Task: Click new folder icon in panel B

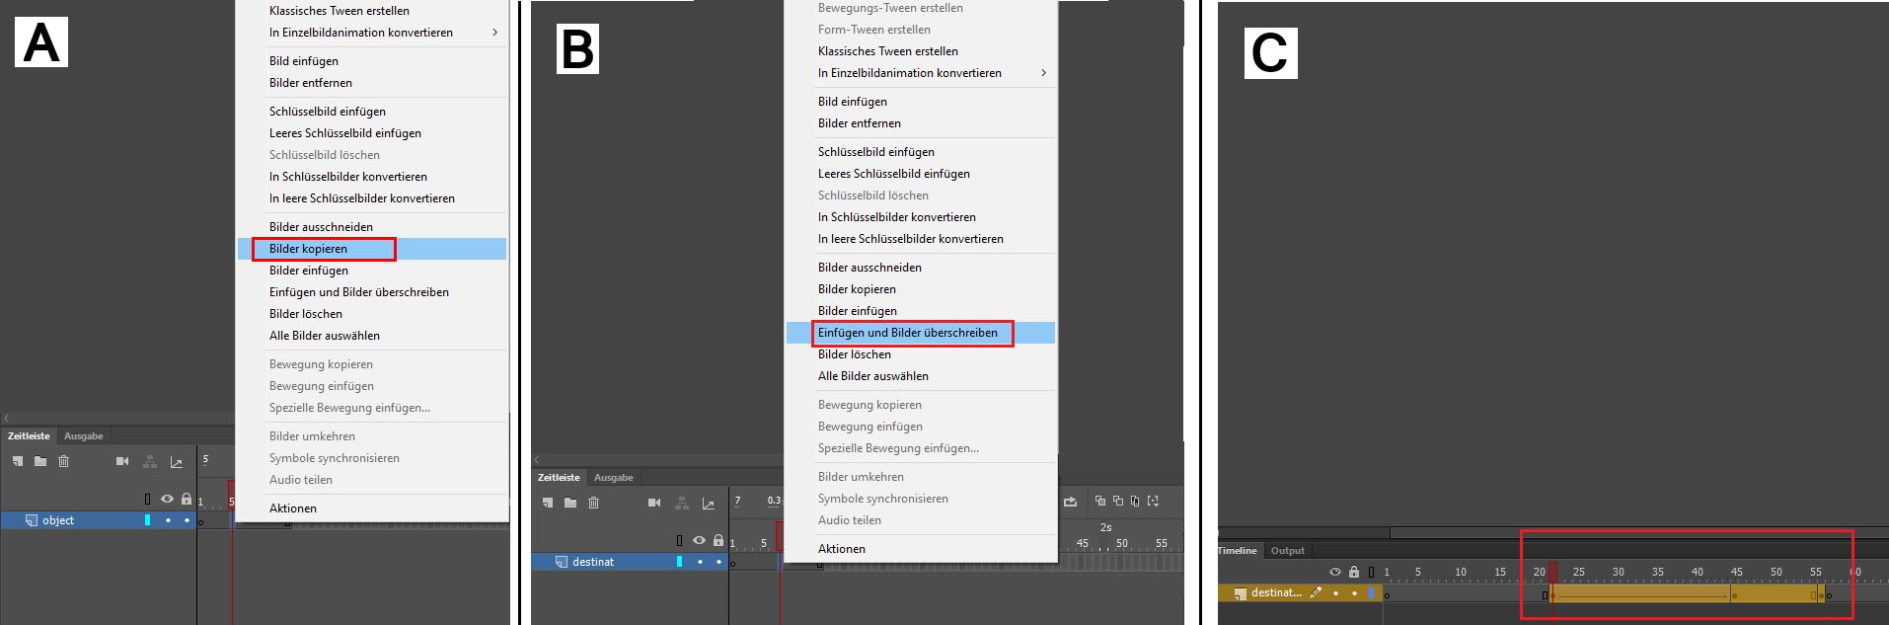Action: pos(570,503)
